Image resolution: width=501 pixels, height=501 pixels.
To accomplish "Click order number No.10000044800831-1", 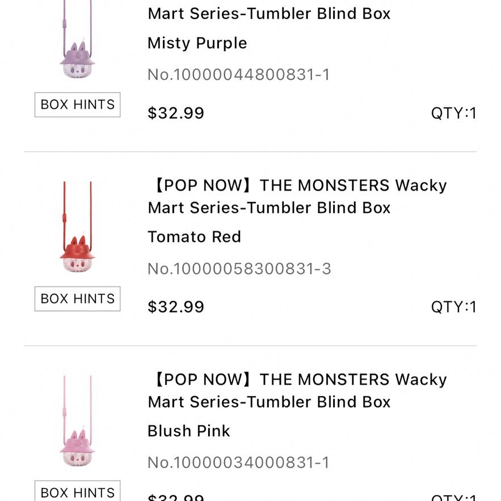I will 238,75.
